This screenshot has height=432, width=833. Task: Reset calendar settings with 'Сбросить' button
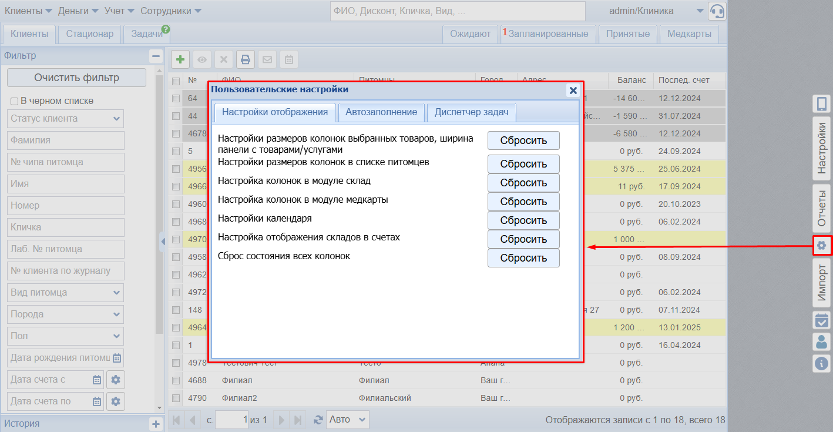(x=523, y=220)
